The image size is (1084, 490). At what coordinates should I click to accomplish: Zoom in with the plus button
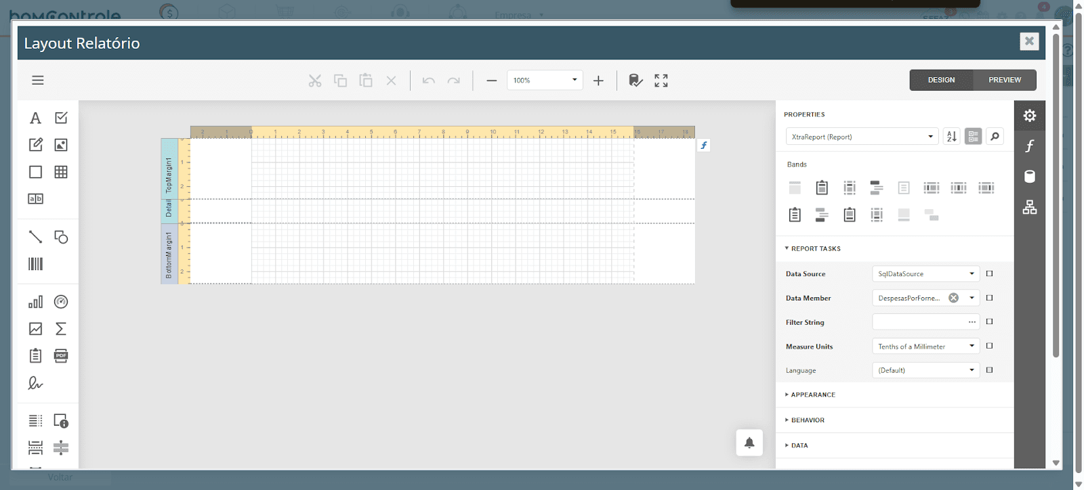point(598,81)
